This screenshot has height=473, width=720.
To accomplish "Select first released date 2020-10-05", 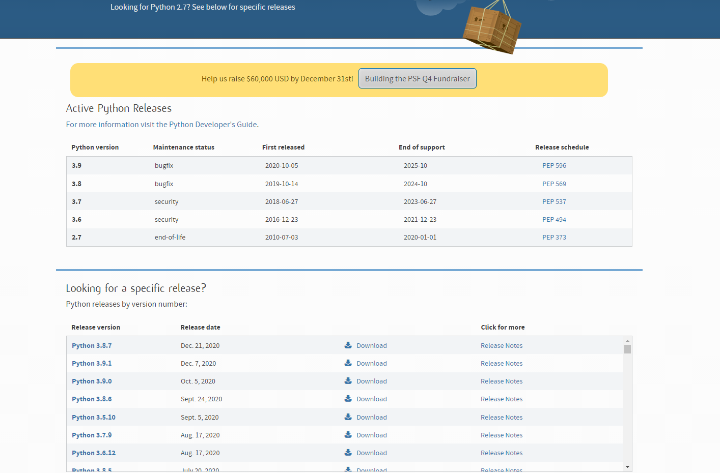I will pos(282,166).
